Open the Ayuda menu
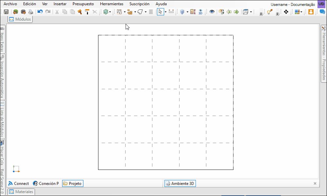Viewport: 327px width, 196px height. click(x=161, y=4)
